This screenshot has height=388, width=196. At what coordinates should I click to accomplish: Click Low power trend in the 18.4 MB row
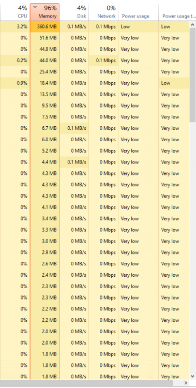[x=165, y=83]
